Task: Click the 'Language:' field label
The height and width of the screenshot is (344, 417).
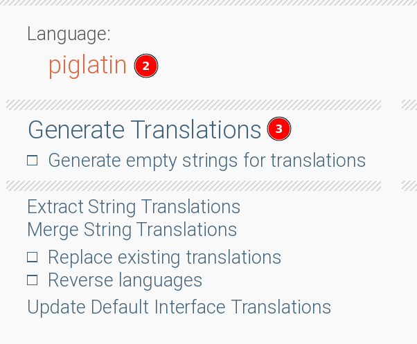Action: pyautogui.click(x=69, y=33)
